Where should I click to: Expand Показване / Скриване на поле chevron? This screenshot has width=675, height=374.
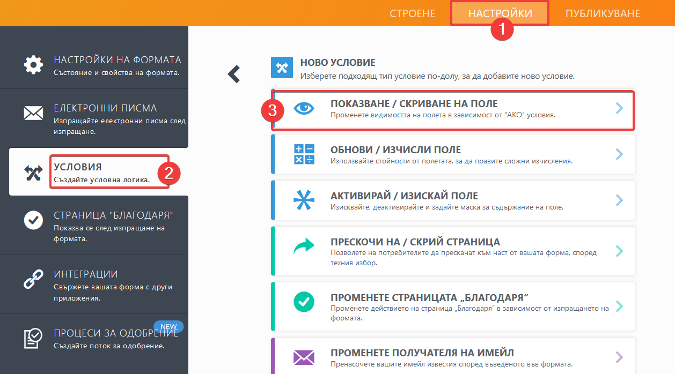[x=619, y=108]
